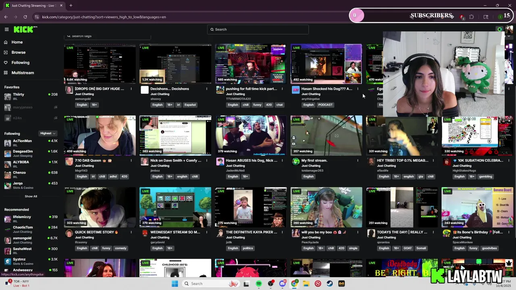Open the Nick on Dave Smith stream thumbnail

point(175,135)
